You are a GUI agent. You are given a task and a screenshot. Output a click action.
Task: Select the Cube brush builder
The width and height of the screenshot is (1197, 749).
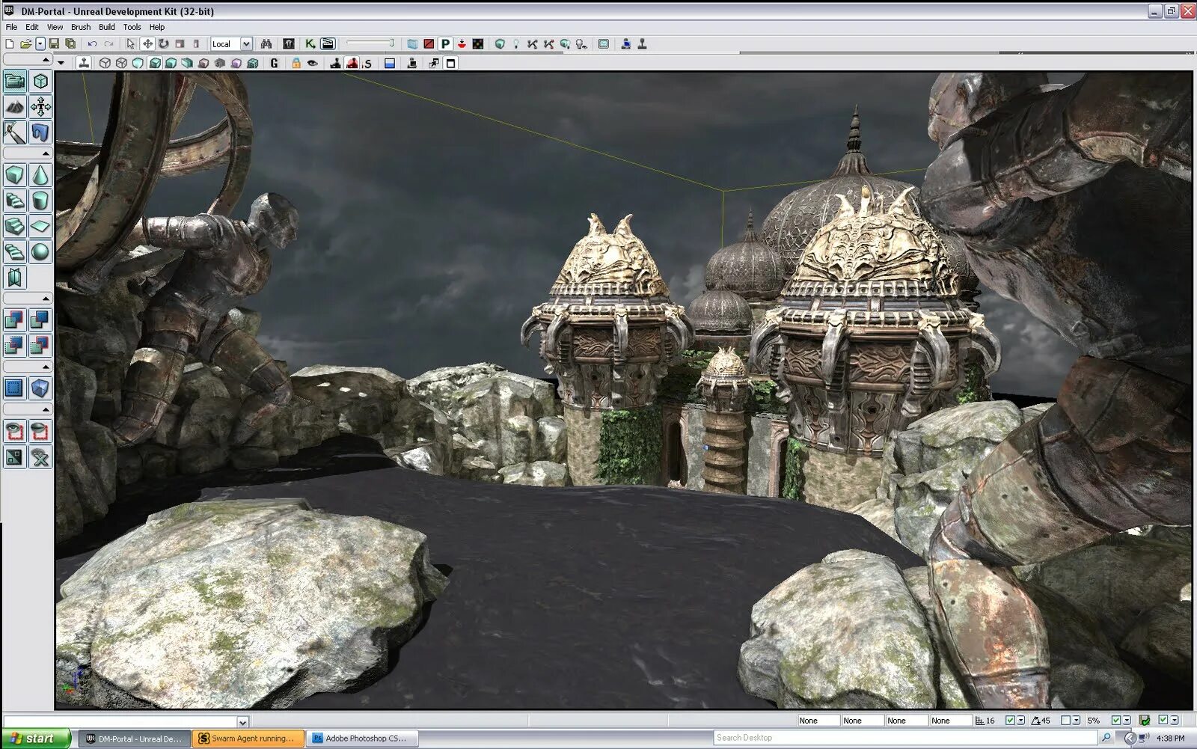(x=15, y=174)
